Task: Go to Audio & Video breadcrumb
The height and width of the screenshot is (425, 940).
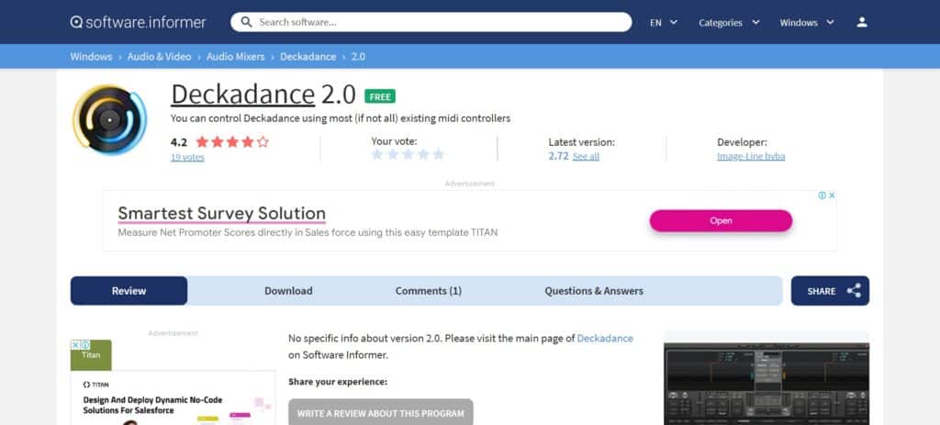Action: tap(159, 56)
